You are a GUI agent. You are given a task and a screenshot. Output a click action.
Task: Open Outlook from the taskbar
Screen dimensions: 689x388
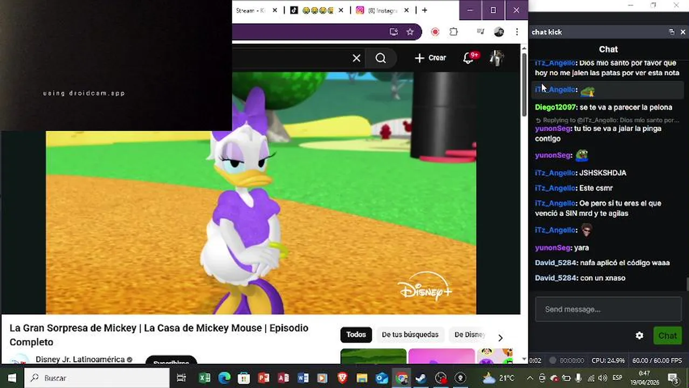click(382, 378)
